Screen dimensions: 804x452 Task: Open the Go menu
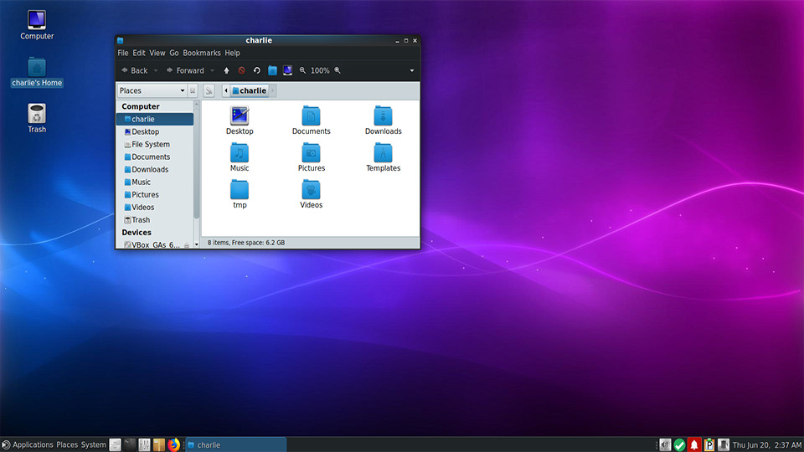click(174, 53)
